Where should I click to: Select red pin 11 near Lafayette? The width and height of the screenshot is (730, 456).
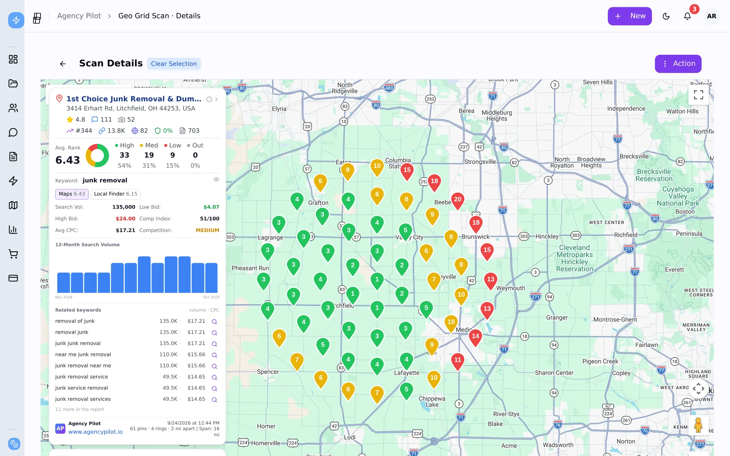pos(458,362)
